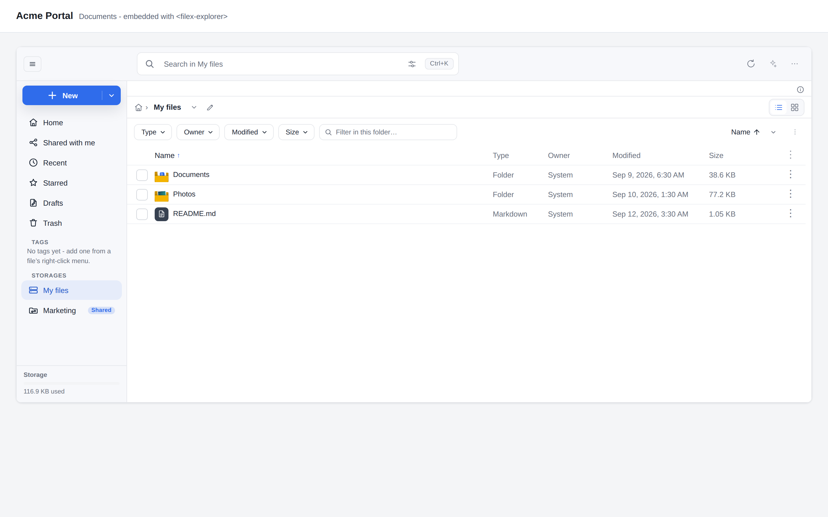Refresh the file list
The height and width of the screenshot is (517, 828).
pyautogui.click(x=751, y=63)
